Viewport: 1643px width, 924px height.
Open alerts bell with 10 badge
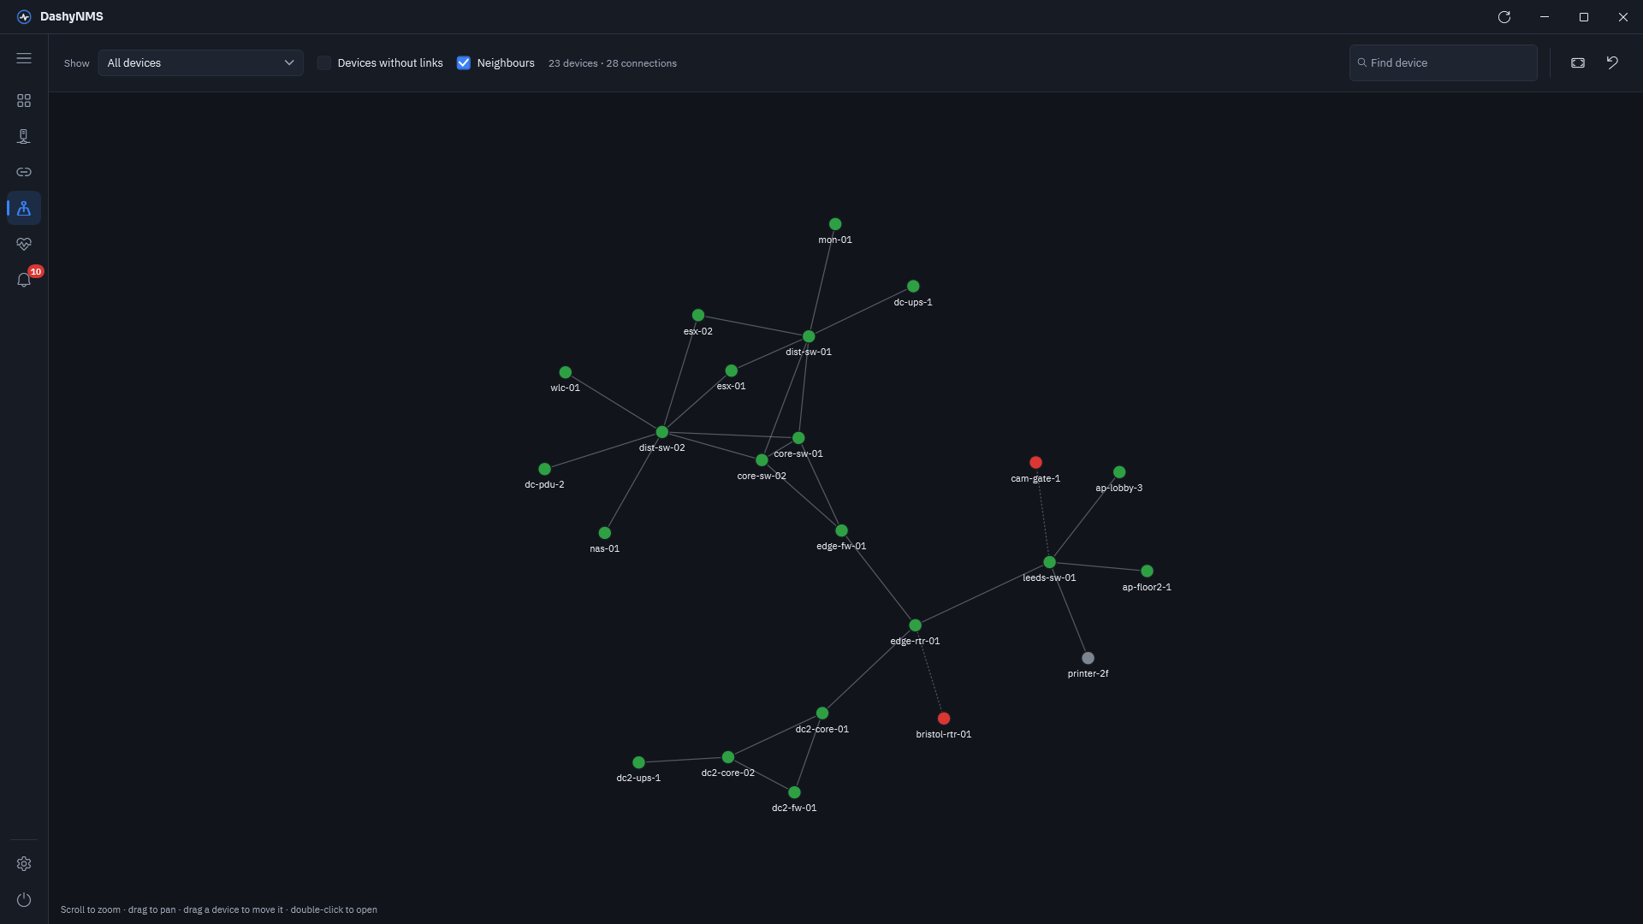tap(24, 280)
